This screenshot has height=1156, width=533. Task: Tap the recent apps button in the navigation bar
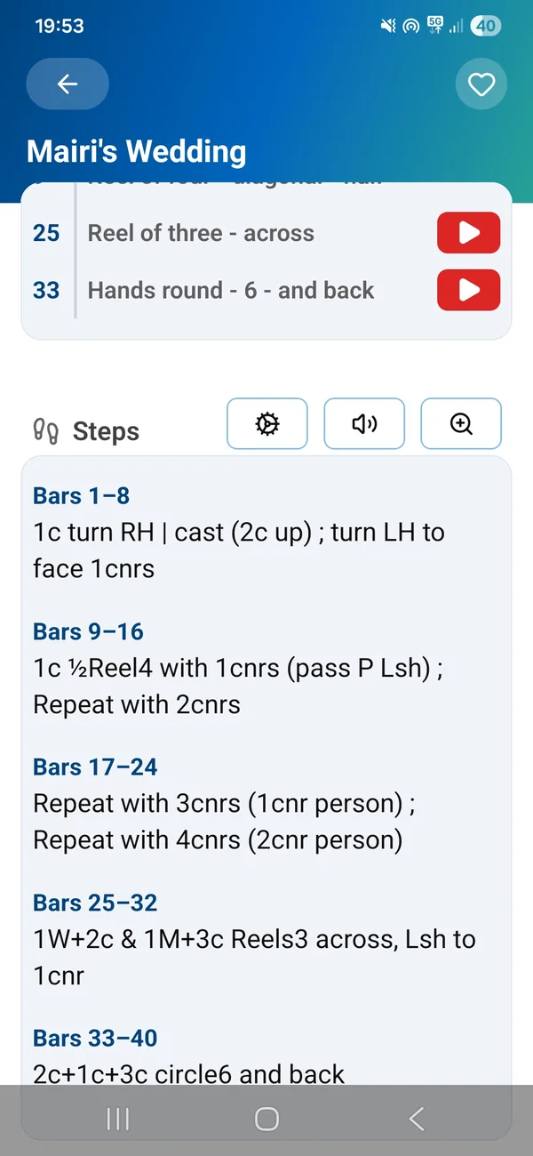(117, 1120)
